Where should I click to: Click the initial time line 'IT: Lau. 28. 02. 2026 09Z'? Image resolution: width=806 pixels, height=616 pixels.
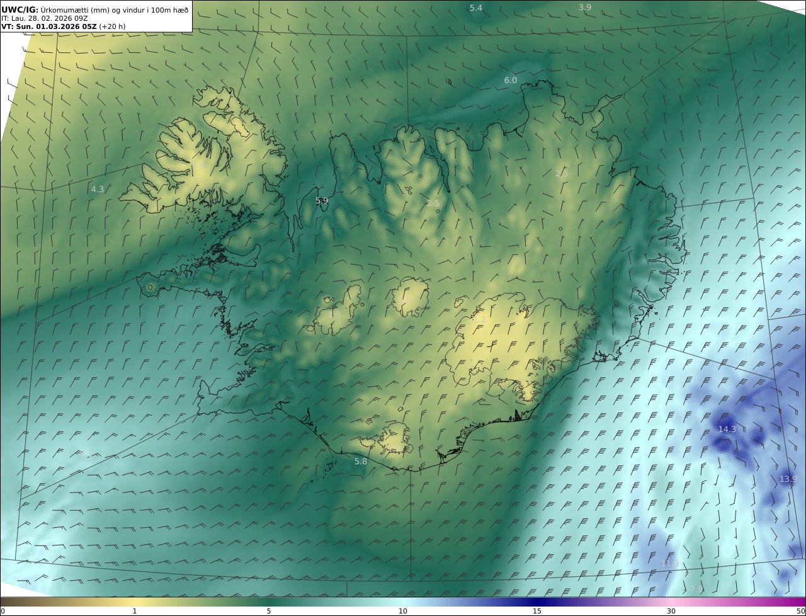click(x=45, y=18)
